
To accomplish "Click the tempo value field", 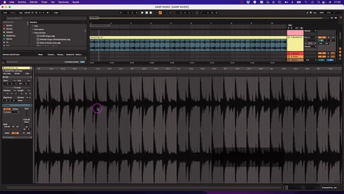I will 27,13.
